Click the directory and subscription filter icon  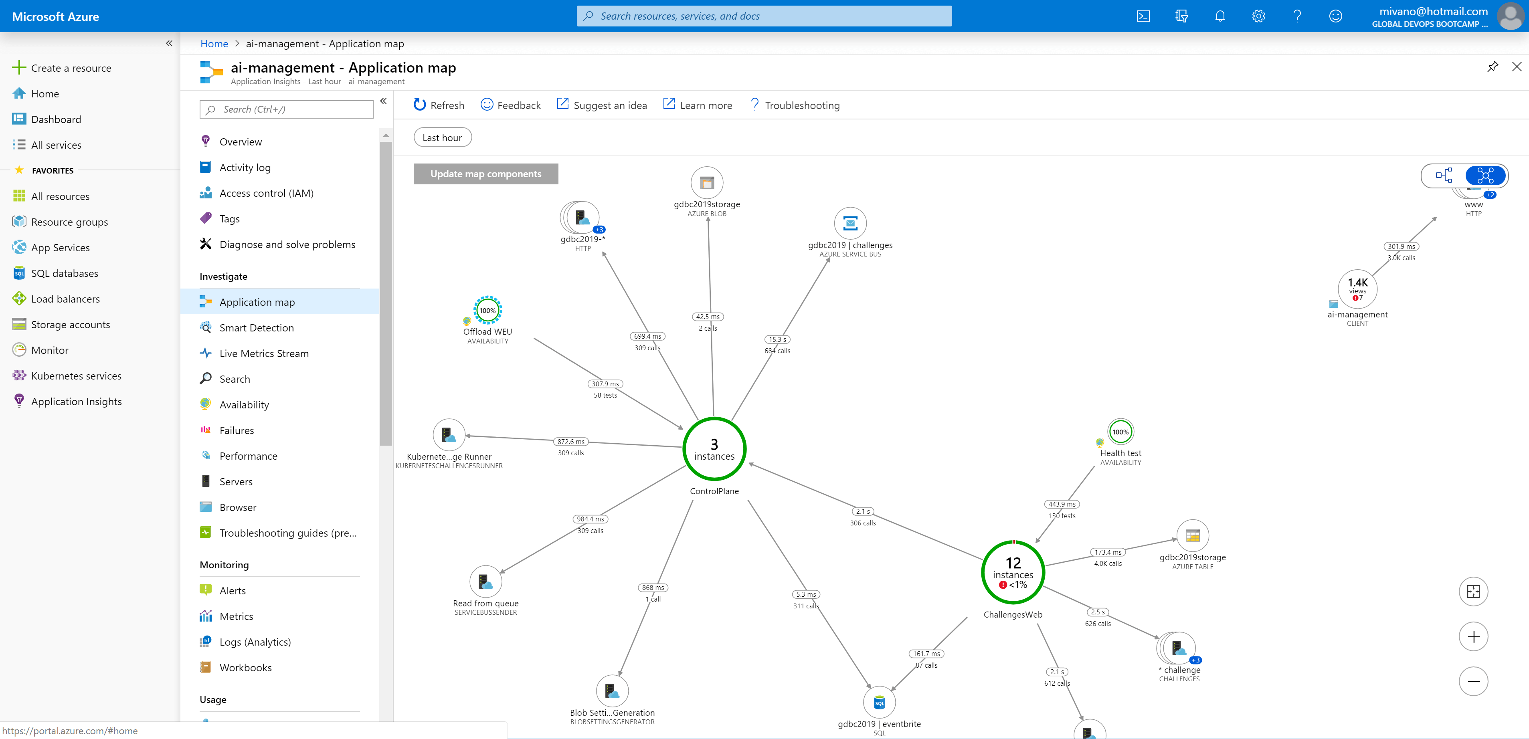coord(1181,16)
